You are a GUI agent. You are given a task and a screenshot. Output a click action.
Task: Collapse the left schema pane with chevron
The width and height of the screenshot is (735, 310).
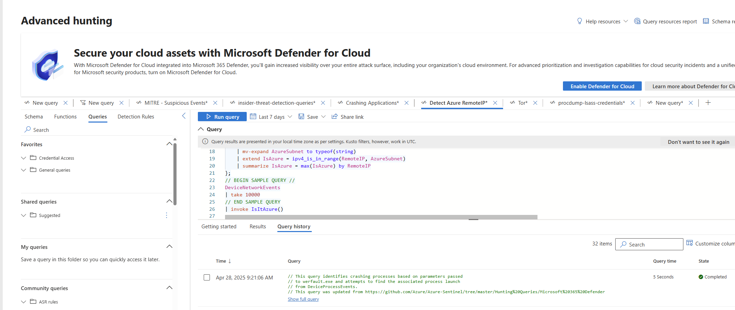point(184,116)
